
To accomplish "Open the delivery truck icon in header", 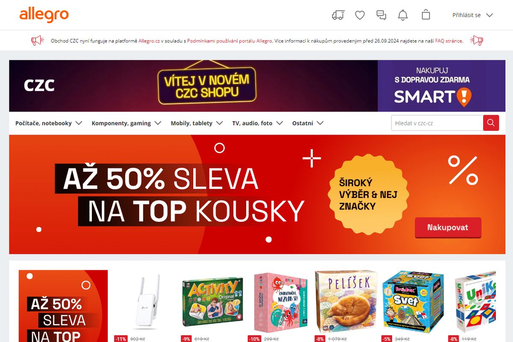I will click(338, 15).
